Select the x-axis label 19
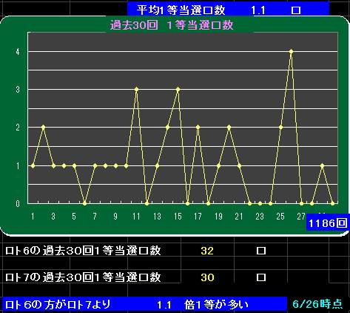 (218, 217)
